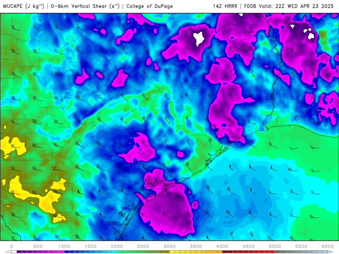This screenshot has height=254, width=339.
Task: Click the 5000 label on the color scale
Action: (x=275, y=246)
